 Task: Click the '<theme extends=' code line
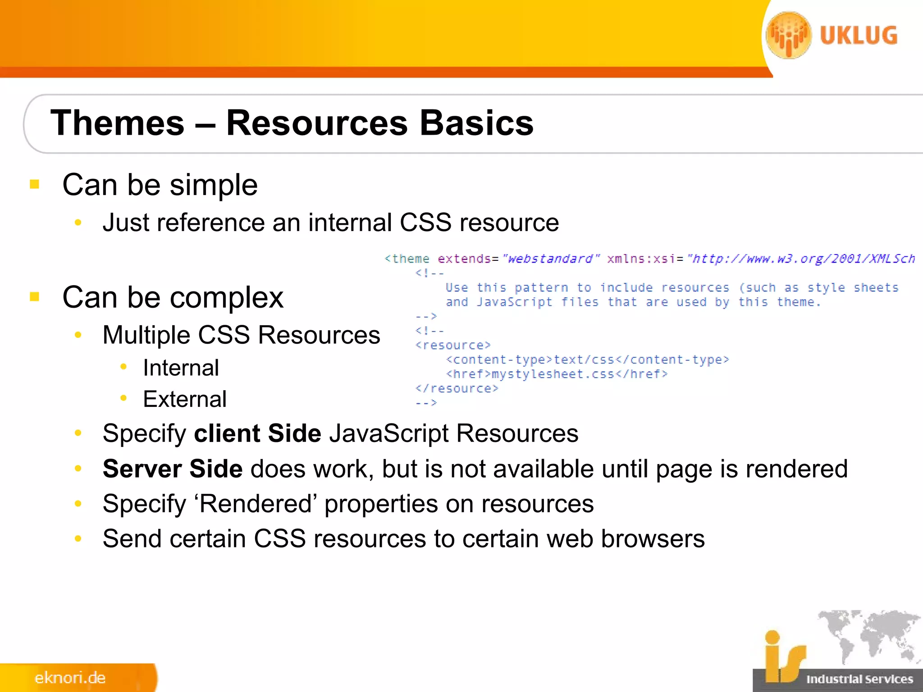tap(650, 259)
